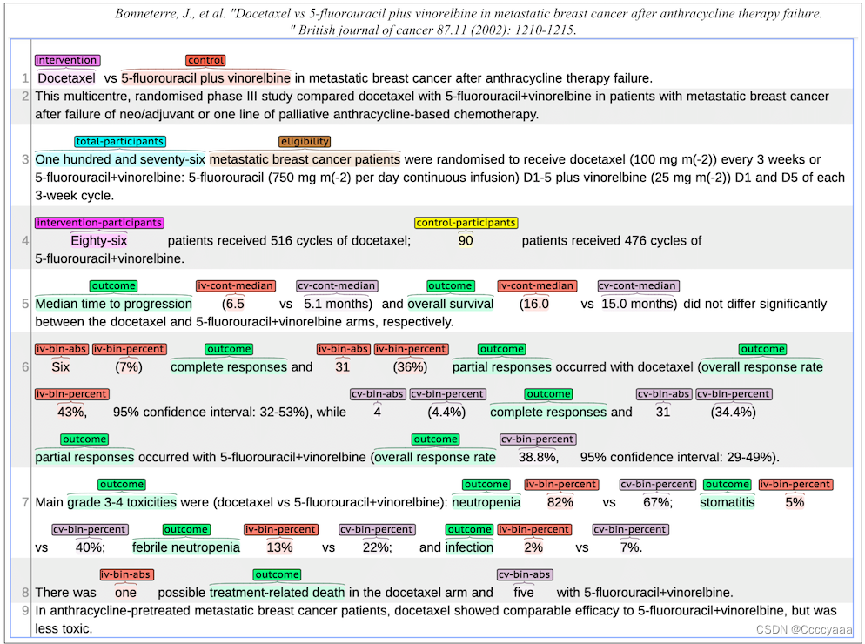Select the 'neutropenia' outcome after the colon
Viewport: 865px width, 644px height.
[486, 502]
